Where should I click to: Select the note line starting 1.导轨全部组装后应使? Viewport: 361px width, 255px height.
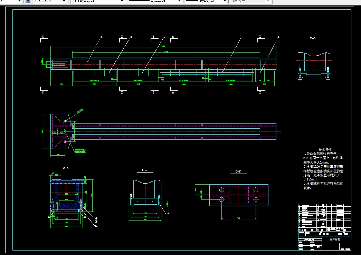pos(320,154)
